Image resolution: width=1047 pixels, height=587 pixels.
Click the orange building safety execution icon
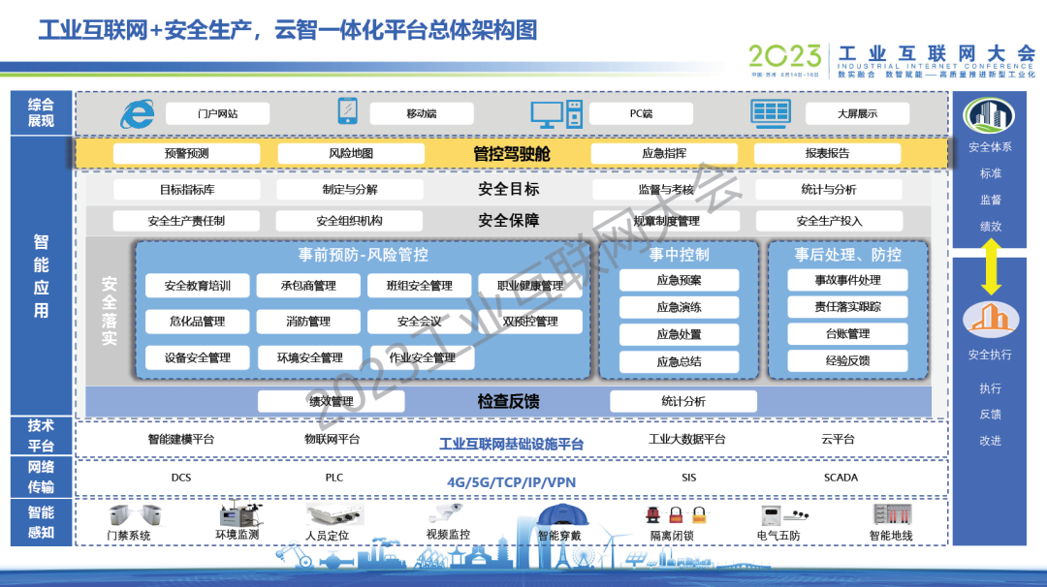pyautogui.click(x=990, y=319)
